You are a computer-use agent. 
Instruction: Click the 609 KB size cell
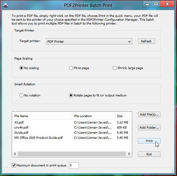pos(122,128)
